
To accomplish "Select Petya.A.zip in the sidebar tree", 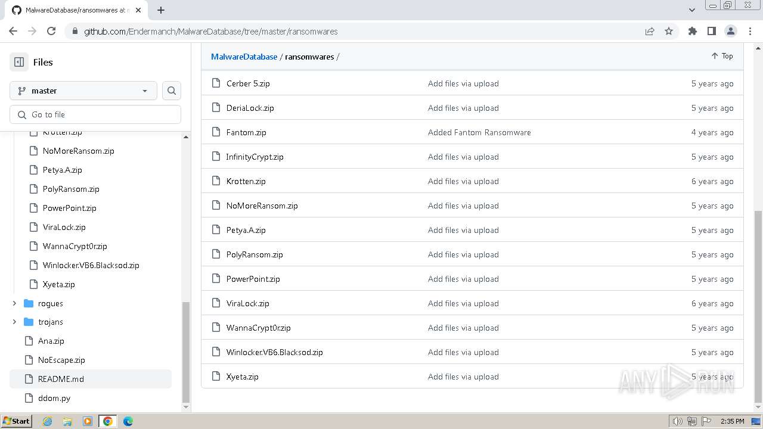I will (63, 170).
